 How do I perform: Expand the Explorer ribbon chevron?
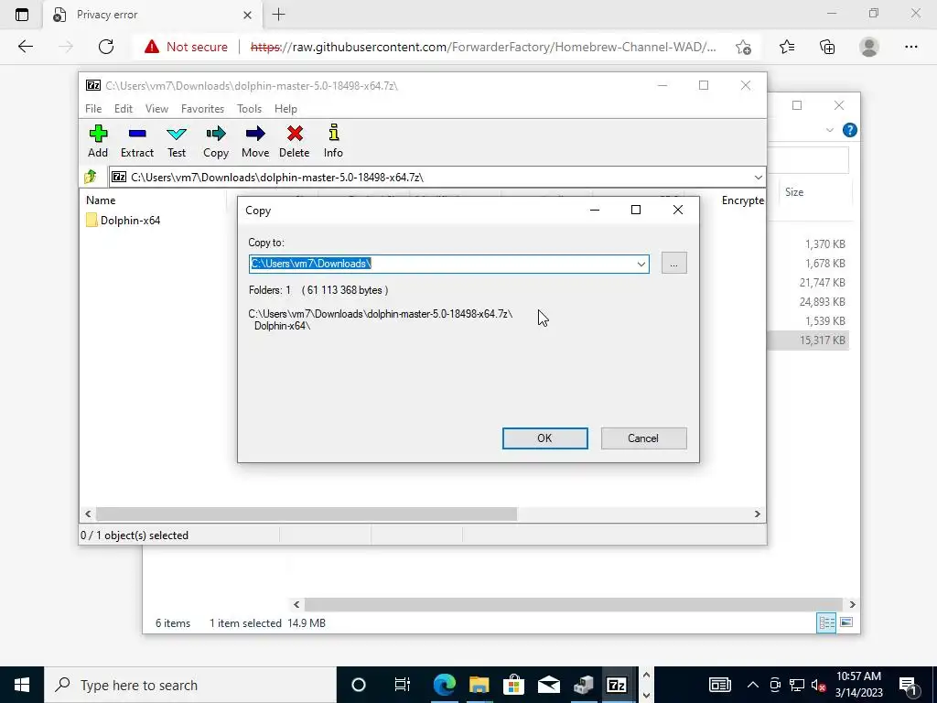[x=829, y=130]
